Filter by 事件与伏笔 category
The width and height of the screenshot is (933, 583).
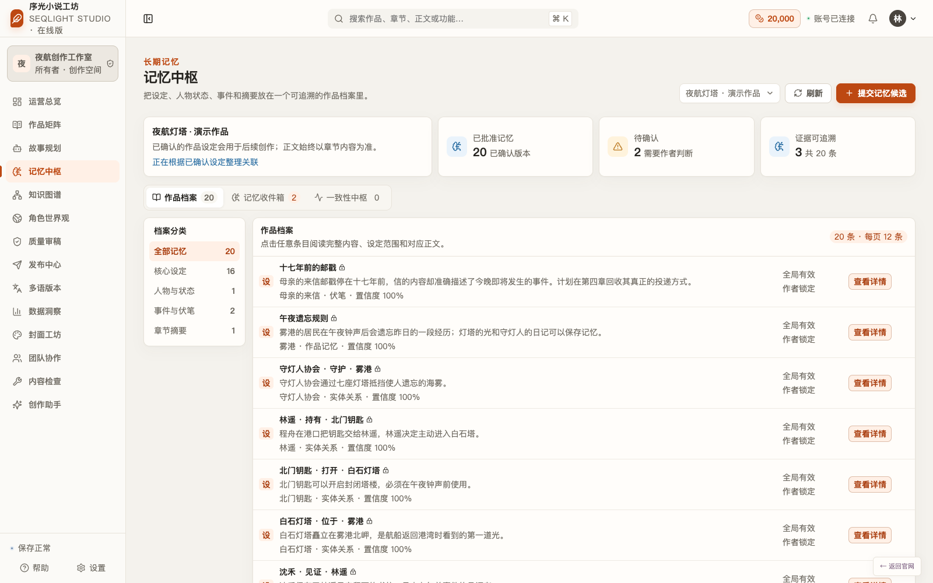coord(194,311)
